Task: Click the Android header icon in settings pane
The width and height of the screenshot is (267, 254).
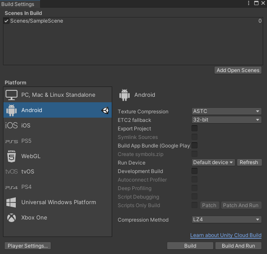Action: click(x=125, y=95)
